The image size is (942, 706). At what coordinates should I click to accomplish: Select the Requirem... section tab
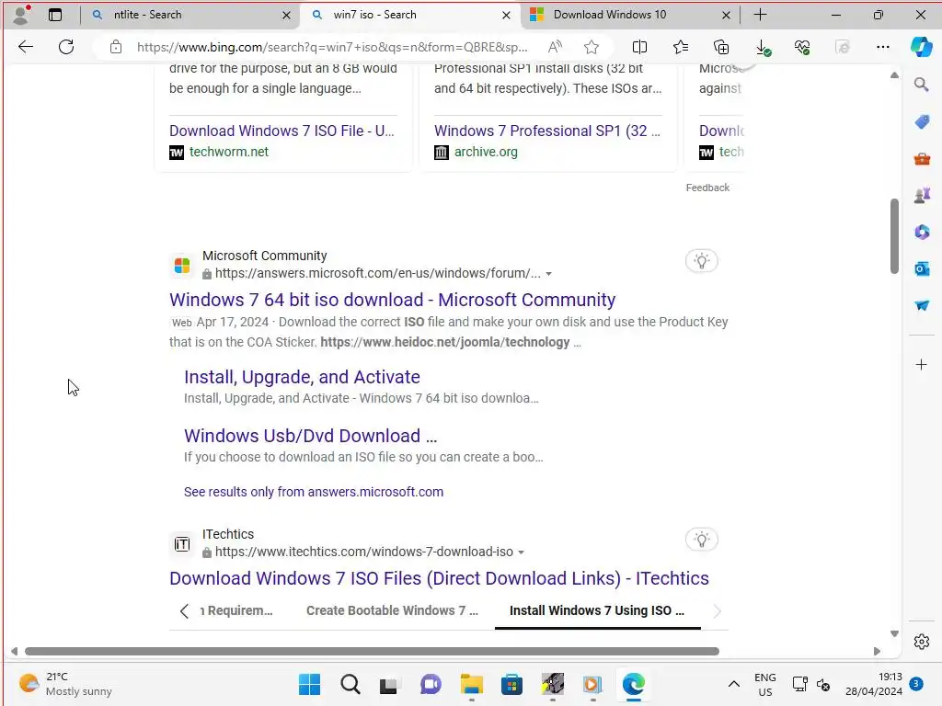coord(236,610)
